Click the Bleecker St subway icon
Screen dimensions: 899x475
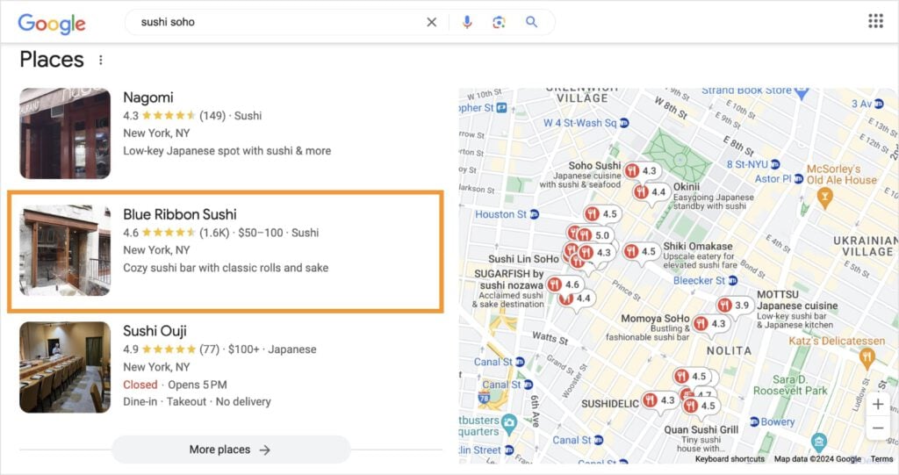(733, 281)
